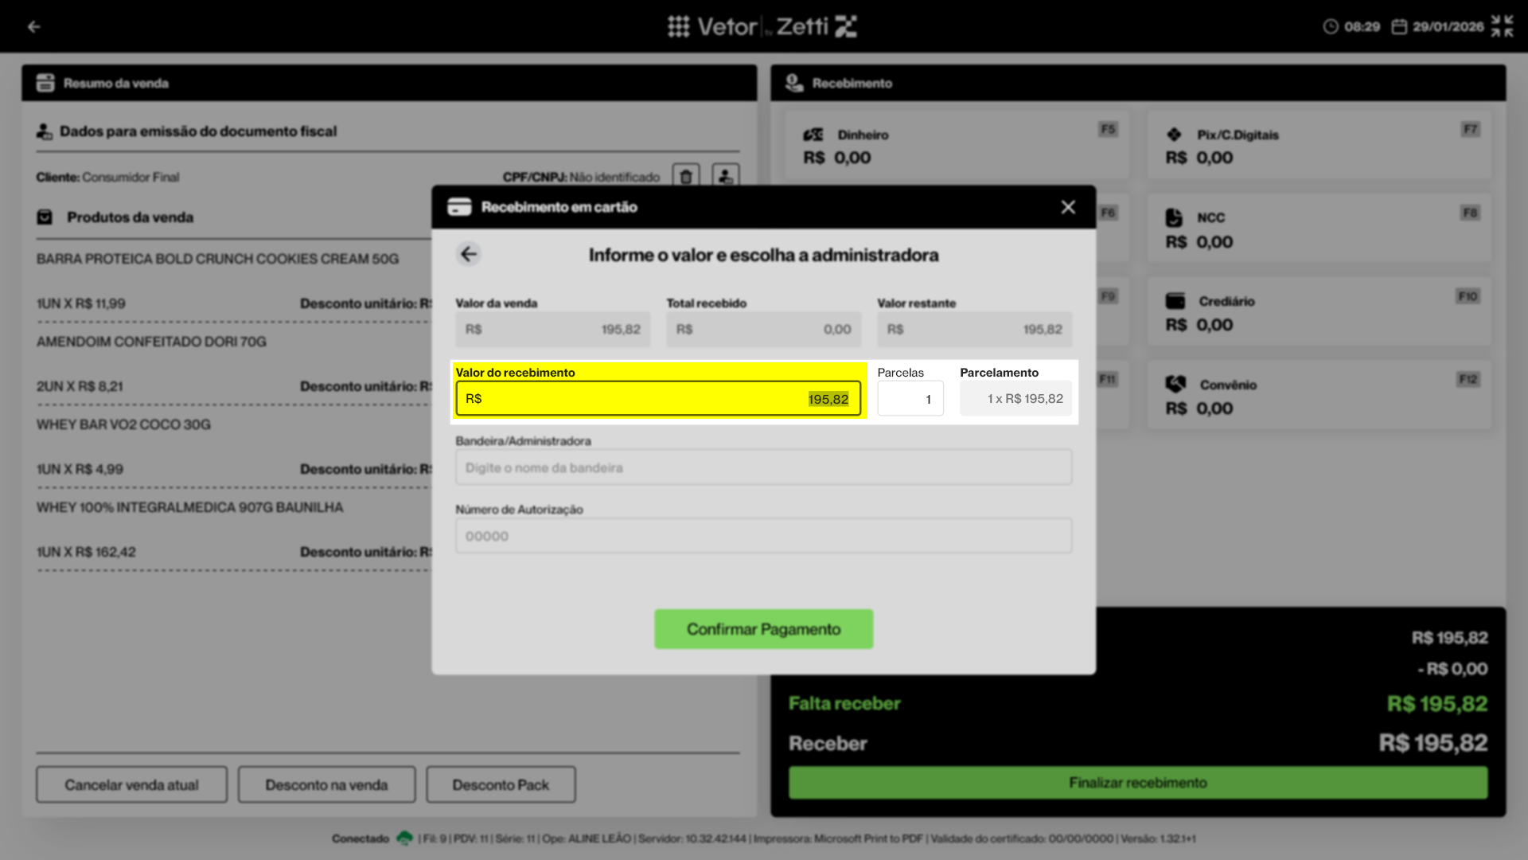This screenshot has width=1528, height=860.
Task: Open the Bandeira/Administradora field
Action: 762,467
